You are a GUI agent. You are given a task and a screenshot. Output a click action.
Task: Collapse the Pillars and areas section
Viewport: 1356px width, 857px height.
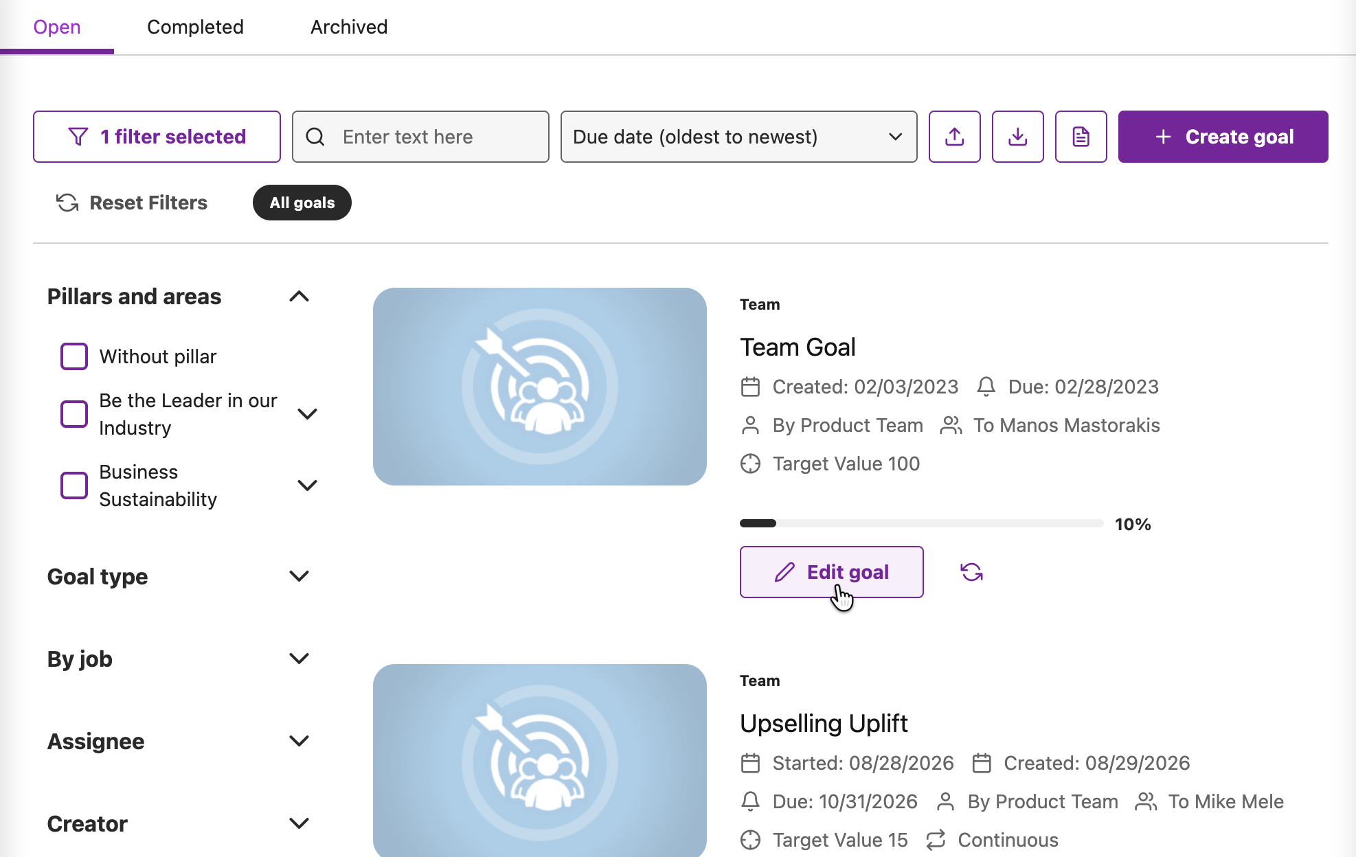pos(299,297)
